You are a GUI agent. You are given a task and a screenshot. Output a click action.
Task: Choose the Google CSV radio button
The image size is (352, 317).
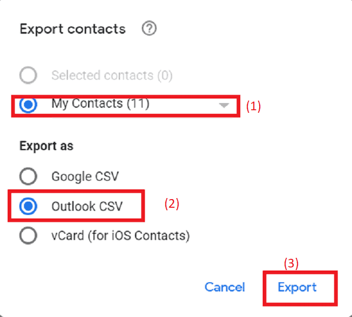[x=28, y=176]
